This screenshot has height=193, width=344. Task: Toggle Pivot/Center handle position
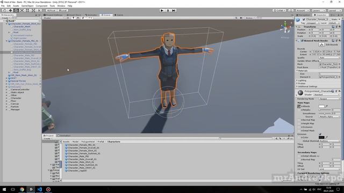click(51, 11)
